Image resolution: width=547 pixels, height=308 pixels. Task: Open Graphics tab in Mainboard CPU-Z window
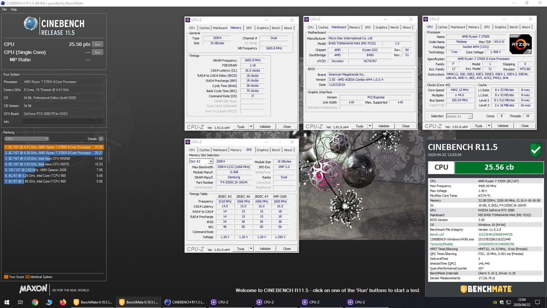(381, 27)
